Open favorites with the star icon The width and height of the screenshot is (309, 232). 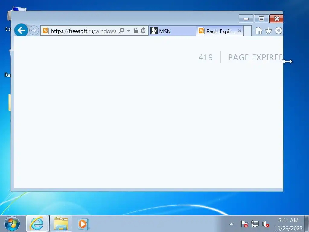click(x=268, y=31)
